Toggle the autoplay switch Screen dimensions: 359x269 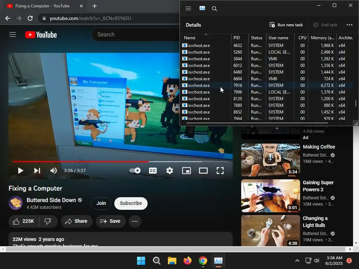(x=135, y=171)
